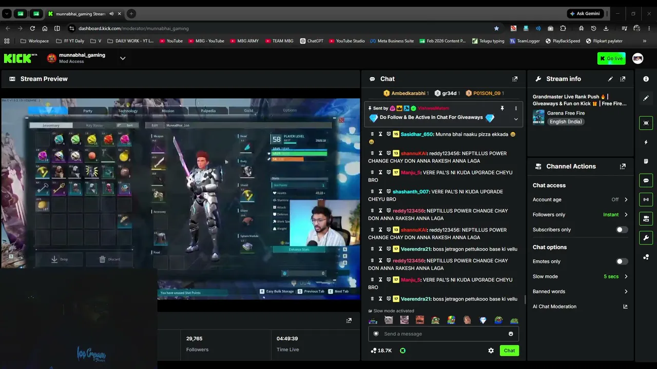Open the info icon in right sidebar
The width and height of the screenshot is (657, 369).
click(646, 79)
